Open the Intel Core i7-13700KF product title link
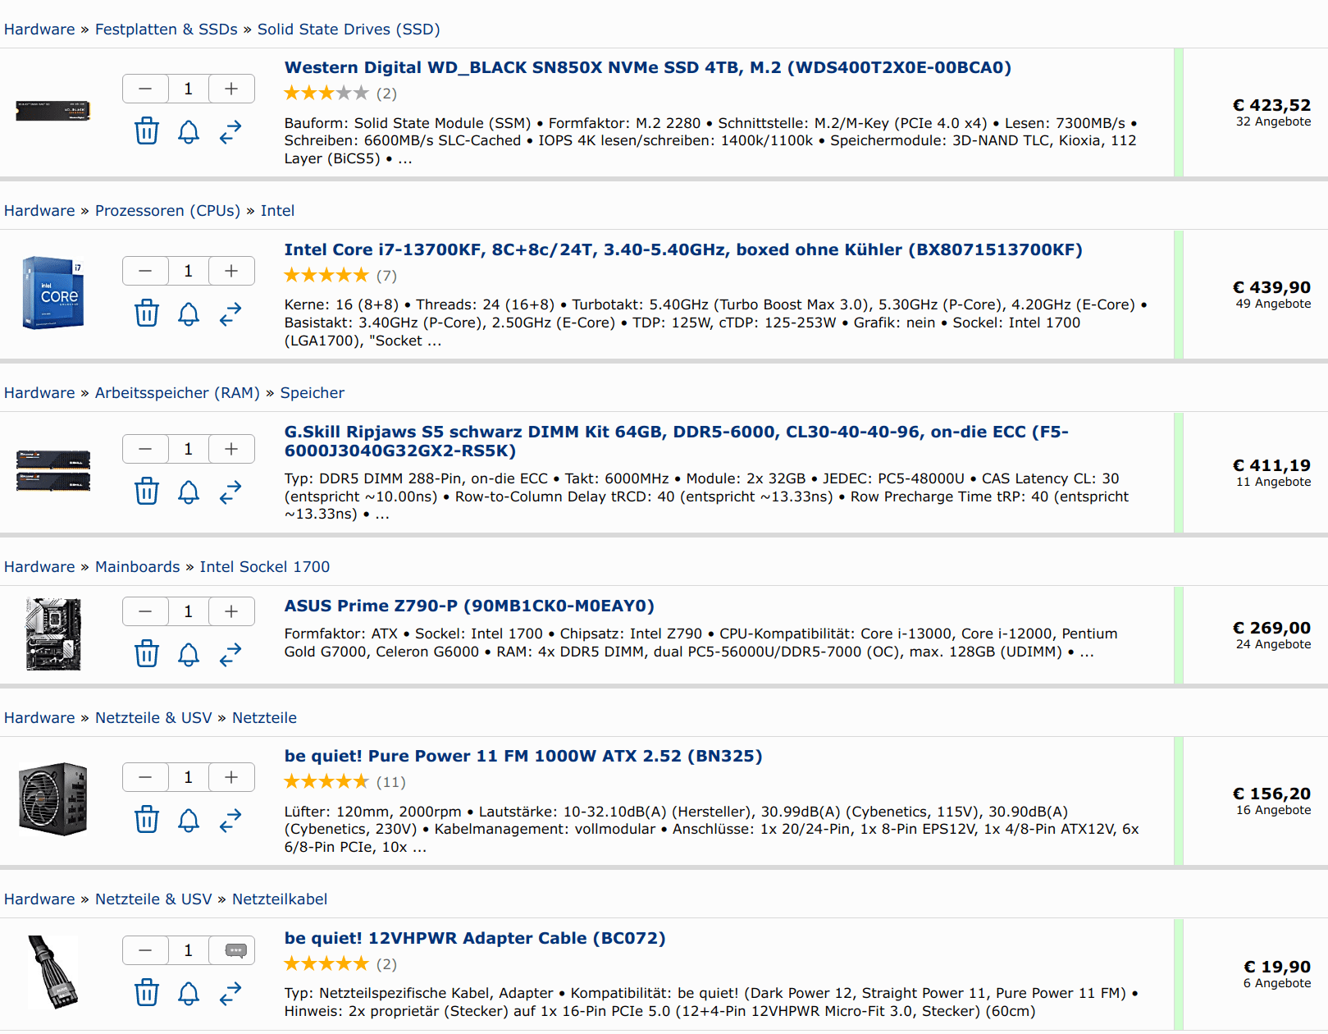The width and height of the screenshot is (1328, 1034). pos(683,249)
